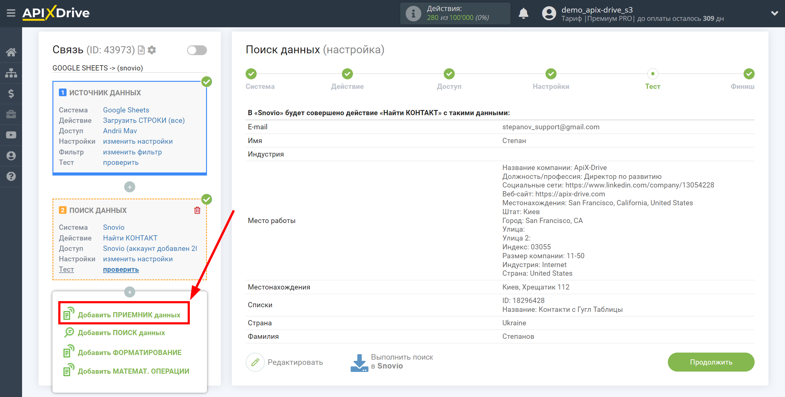Viewport: 785px width, 397px height.
Task: Open the user profile sidebar icon
Action: (11, 156)
